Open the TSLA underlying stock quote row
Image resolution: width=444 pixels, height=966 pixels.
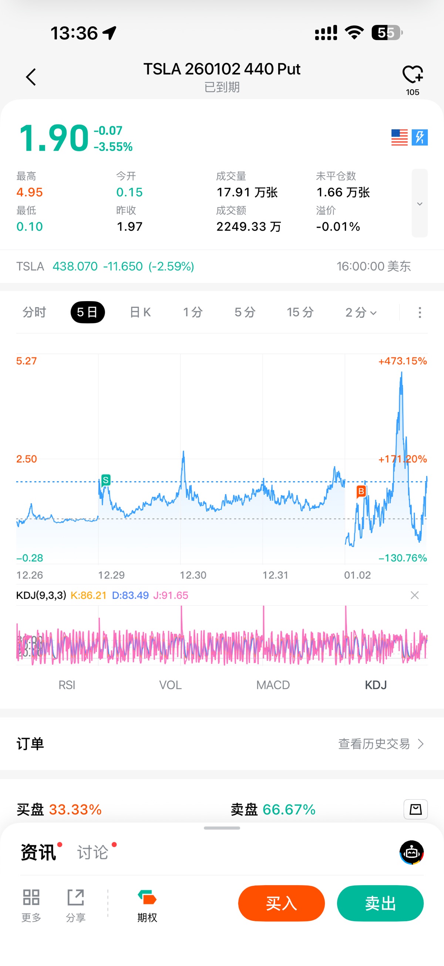(x=222, y=266)
